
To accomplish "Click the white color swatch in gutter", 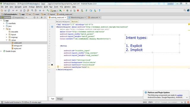I will coord(52,62).
